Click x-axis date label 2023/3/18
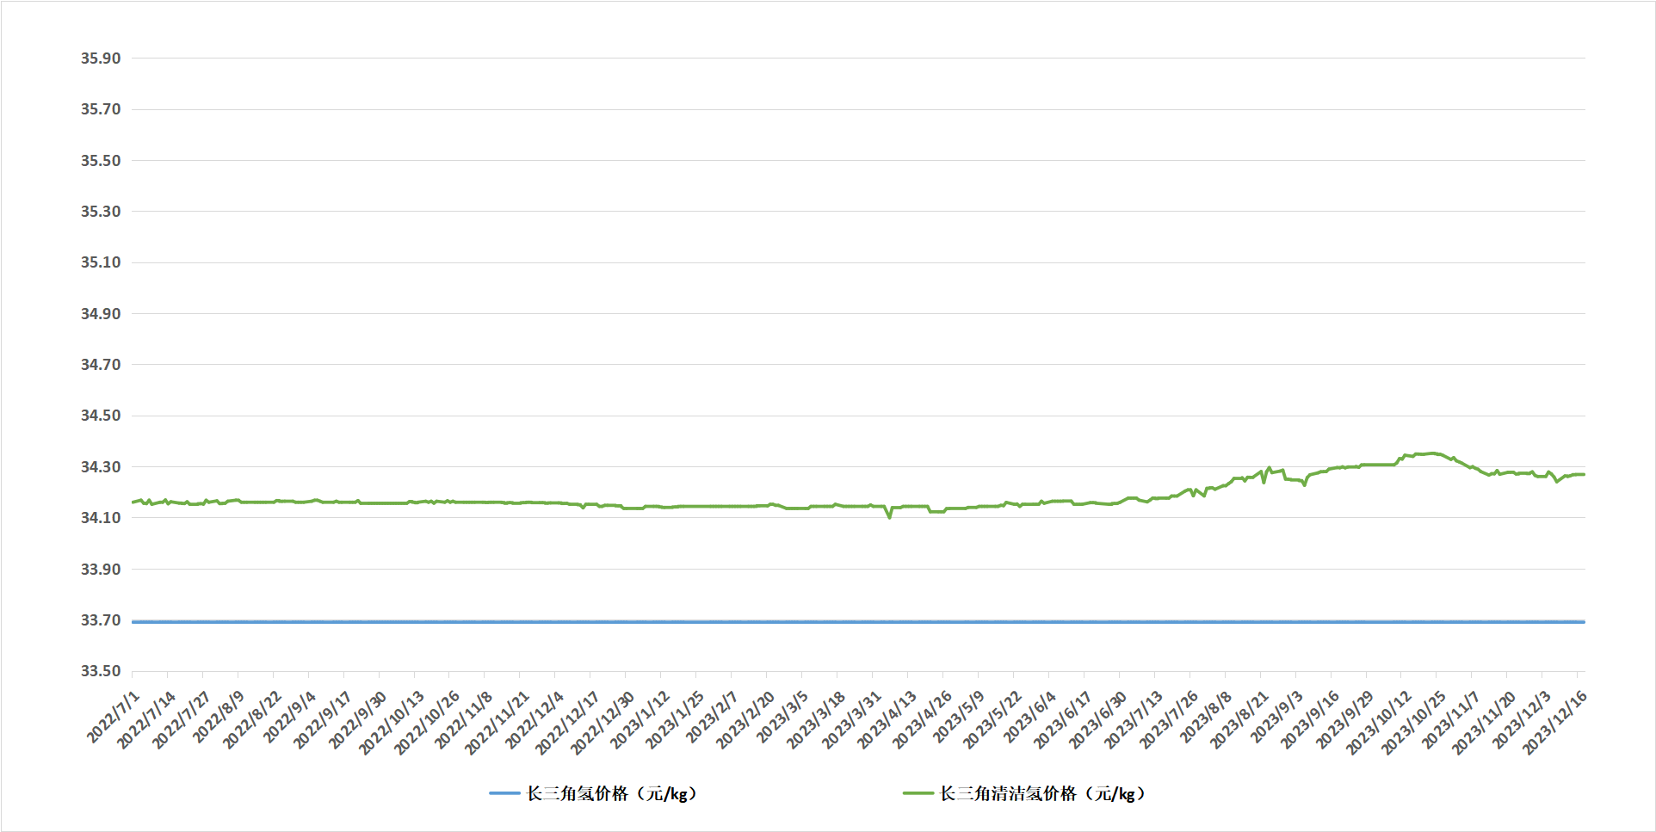Screen dimensions: 1656x832 pos(817,718)
